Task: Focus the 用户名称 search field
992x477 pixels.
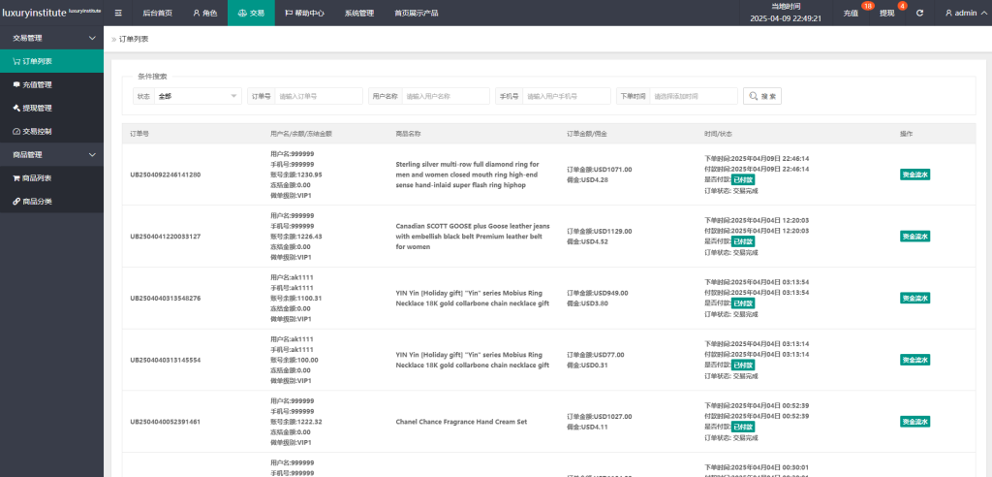Action: coord(446,96)
